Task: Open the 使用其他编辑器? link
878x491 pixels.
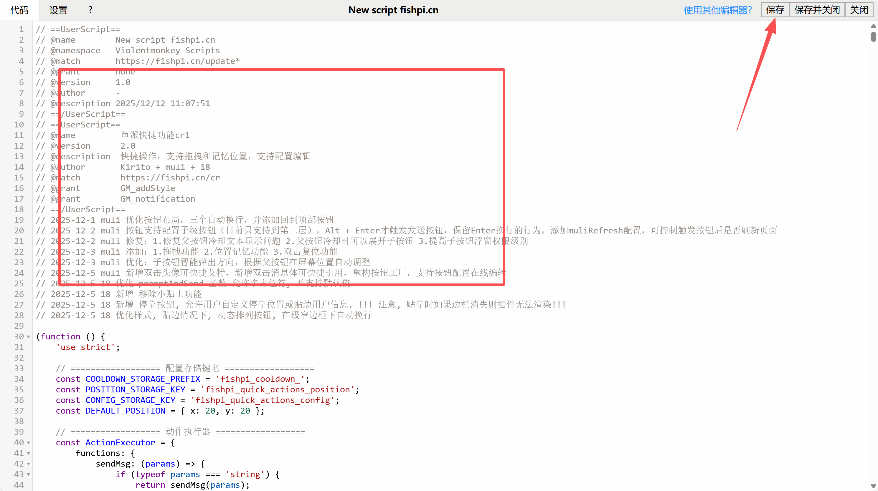Action: tap(718, 10)
